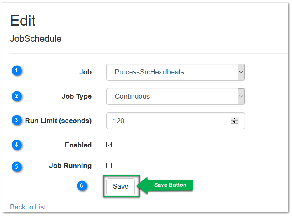Decrease Run Limit with the down stepper
The image size is (292, 216).
click(234, 122)
